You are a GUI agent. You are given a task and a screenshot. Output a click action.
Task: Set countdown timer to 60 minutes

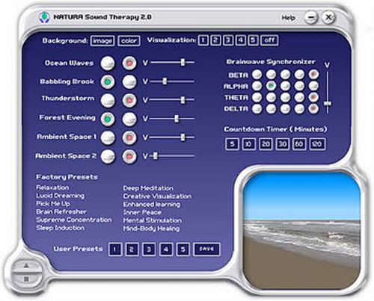[299, 144]
